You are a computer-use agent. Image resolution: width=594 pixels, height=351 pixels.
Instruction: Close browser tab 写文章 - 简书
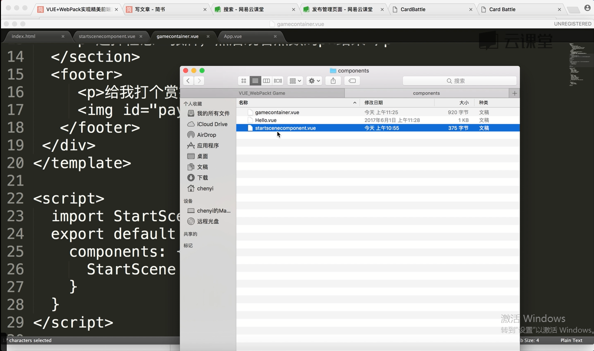pos(205,10)
